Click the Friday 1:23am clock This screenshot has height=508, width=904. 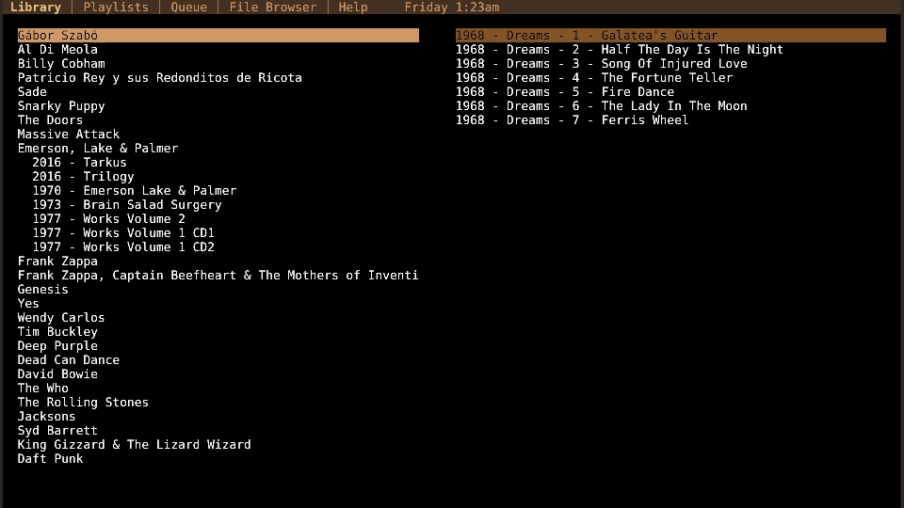(x=452, y=8)
